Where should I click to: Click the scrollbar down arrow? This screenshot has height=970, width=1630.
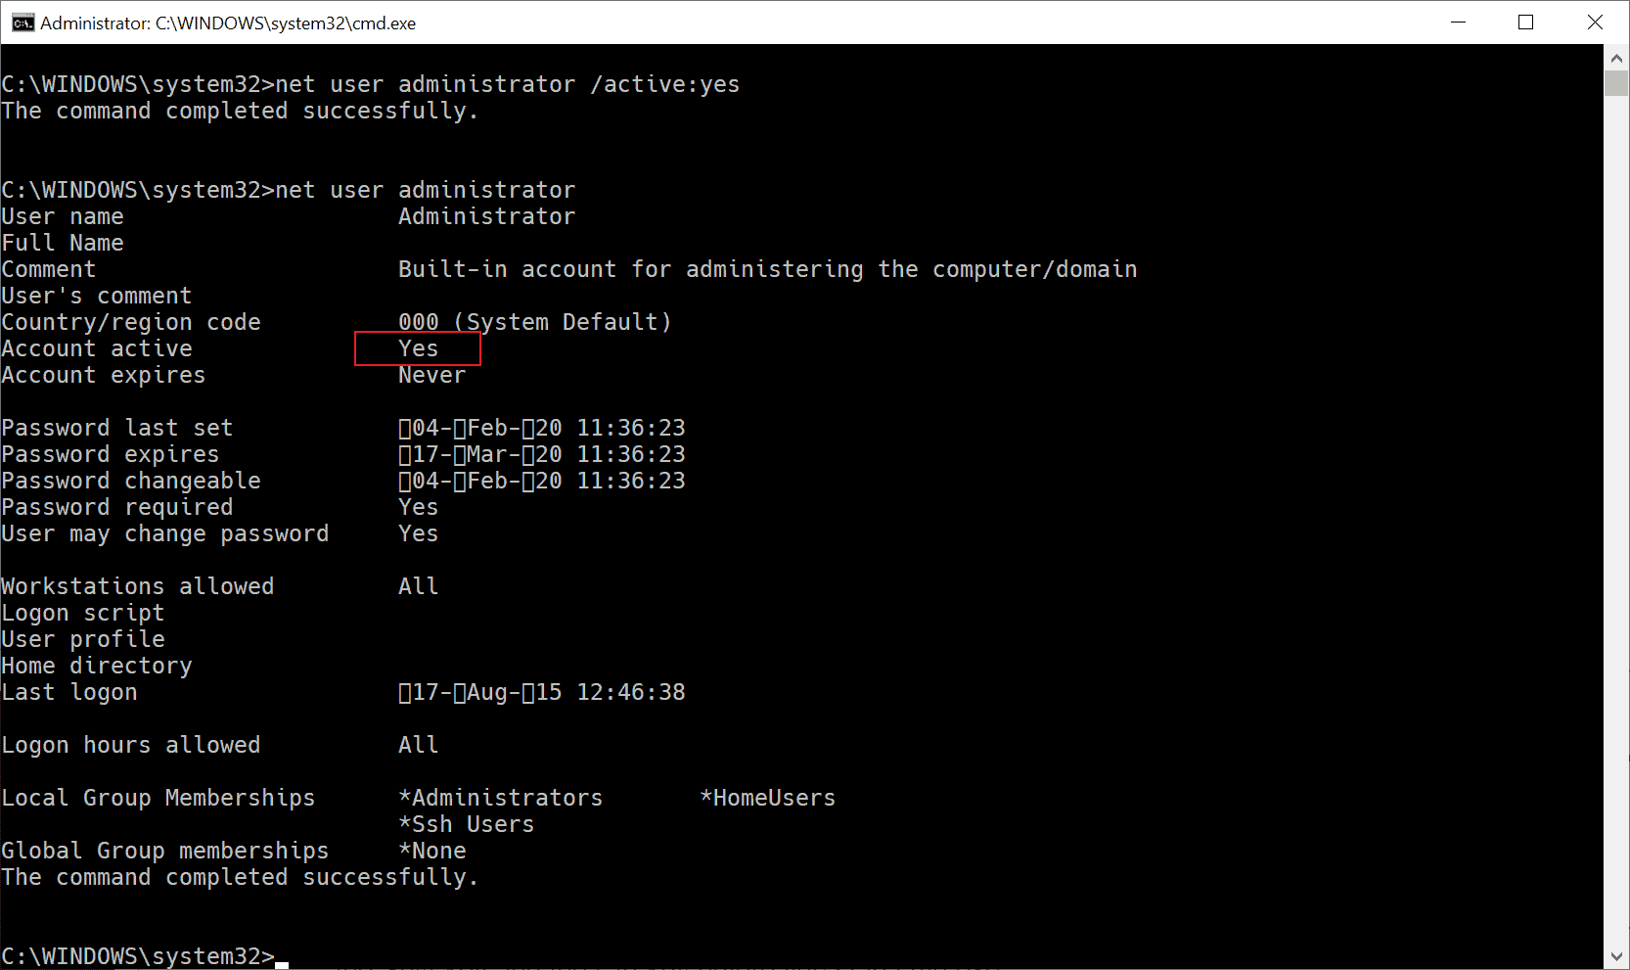(x=1616, y=956)
